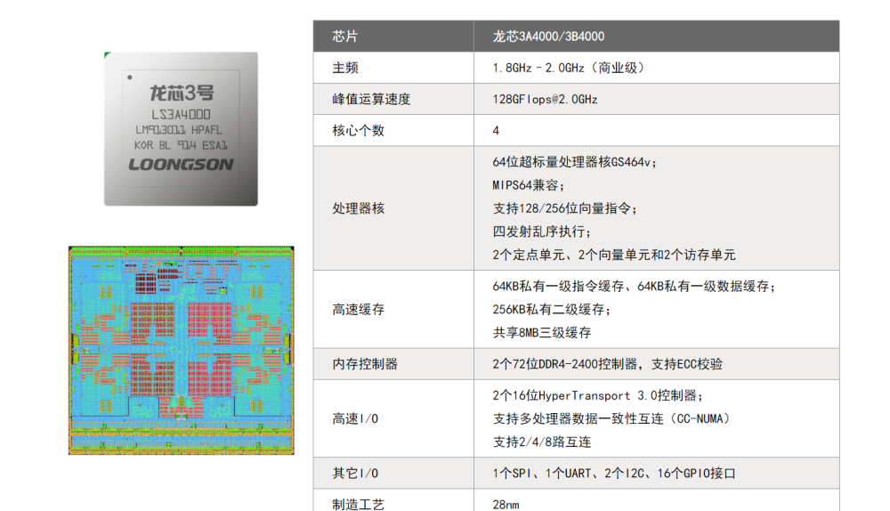Select the 核心个数 row label

358,130
